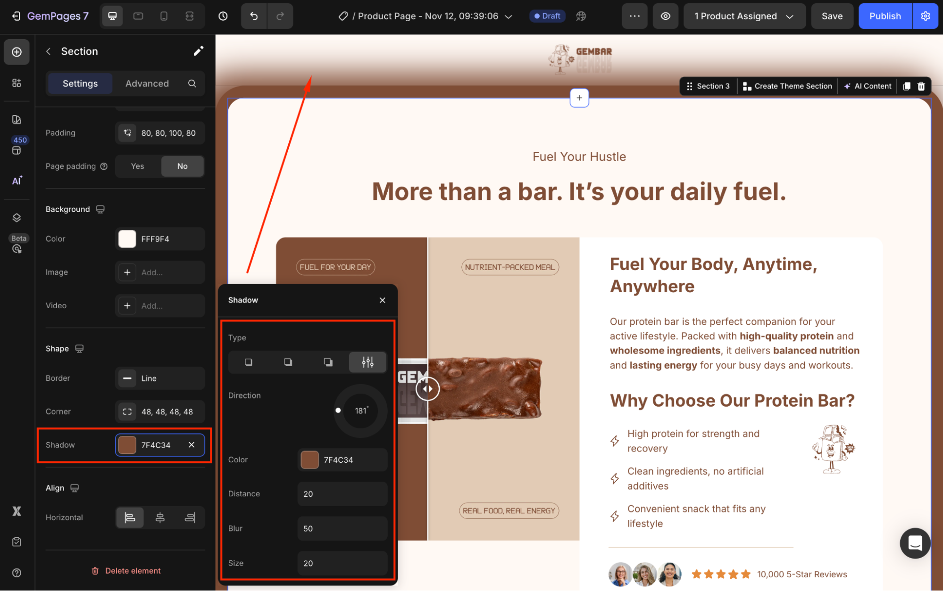Set Page padding to Yes
The width and height of the screenshot is (943, 591).
point(138,166)
